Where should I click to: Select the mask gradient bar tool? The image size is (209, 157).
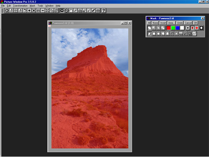pos(181,34)
